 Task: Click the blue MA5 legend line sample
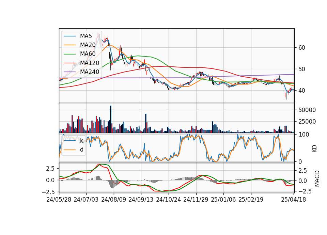point(69,36)
